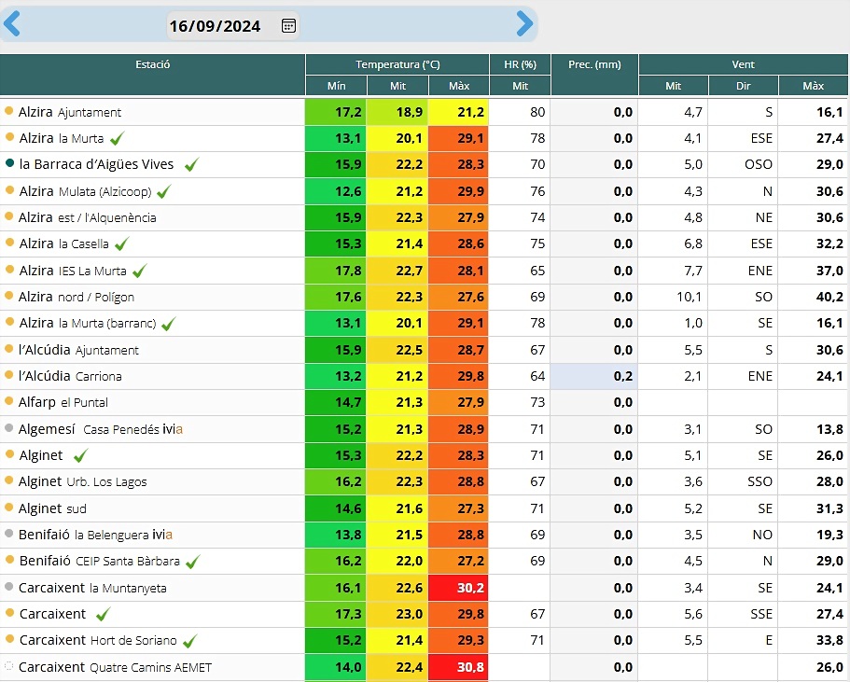Open Carcaixent Quatre Camins AEMET station
Image resolution: width=850 pixels, height=682 pixels.
pyautogui.click(x=115, y=667)
